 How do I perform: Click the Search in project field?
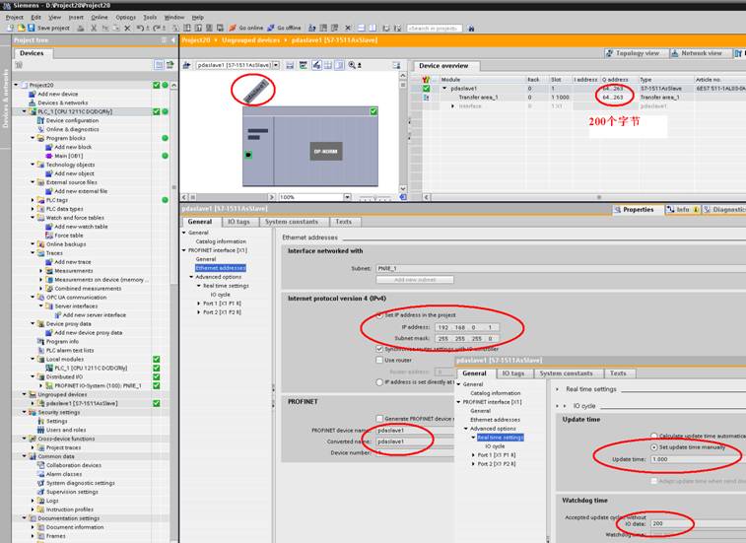[435, 29]
